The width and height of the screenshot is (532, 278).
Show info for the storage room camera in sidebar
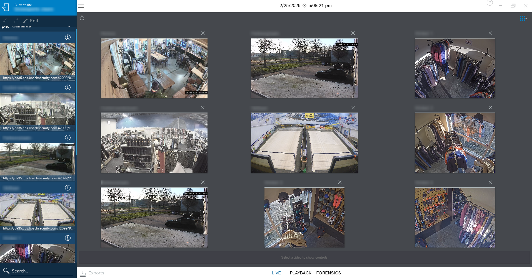point(68,88)
